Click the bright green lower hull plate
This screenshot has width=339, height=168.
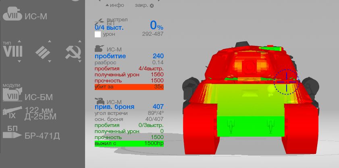tap(251, 126)
